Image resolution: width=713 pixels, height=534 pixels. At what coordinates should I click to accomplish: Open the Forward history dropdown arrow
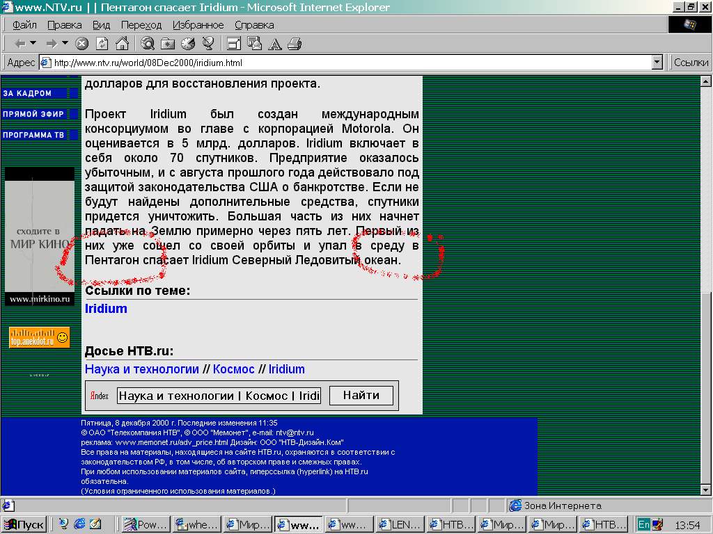65,44
